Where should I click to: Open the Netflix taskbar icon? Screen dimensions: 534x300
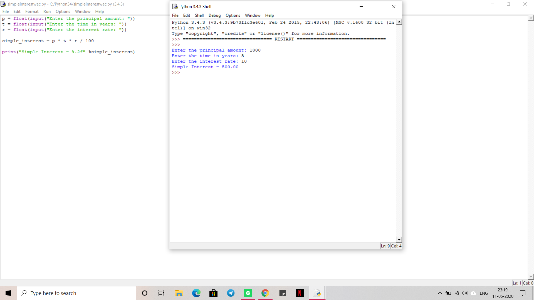(300, 293)
